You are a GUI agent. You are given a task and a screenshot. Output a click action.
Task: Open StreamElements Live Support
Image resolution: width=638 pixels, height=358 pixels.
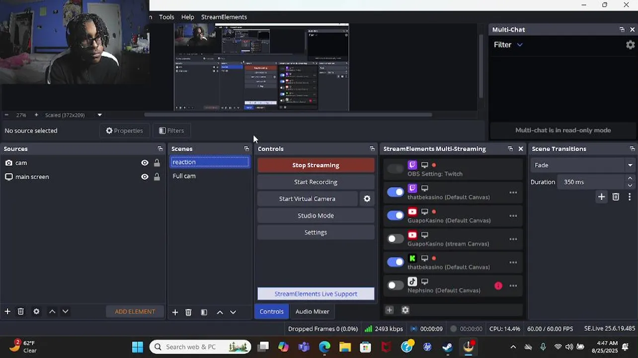[x=316, y=294]
